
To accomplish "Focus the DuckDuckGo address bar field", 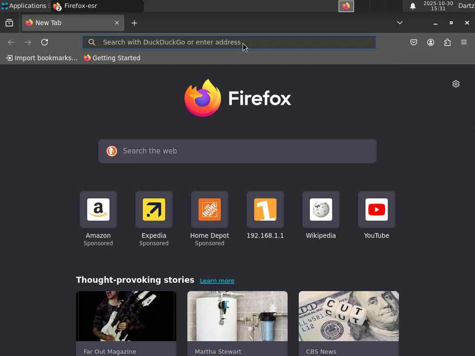I will (x=229, y=42).
